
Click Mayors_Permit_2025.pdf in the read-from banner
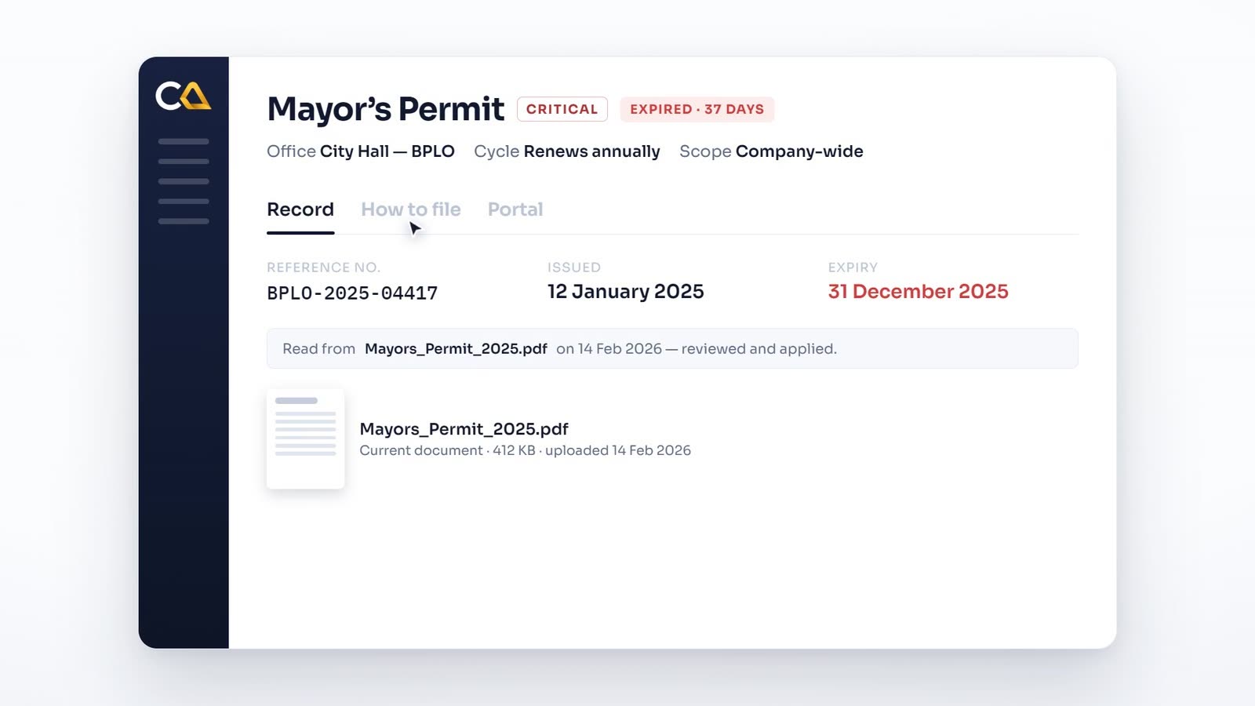pos(456,349)
